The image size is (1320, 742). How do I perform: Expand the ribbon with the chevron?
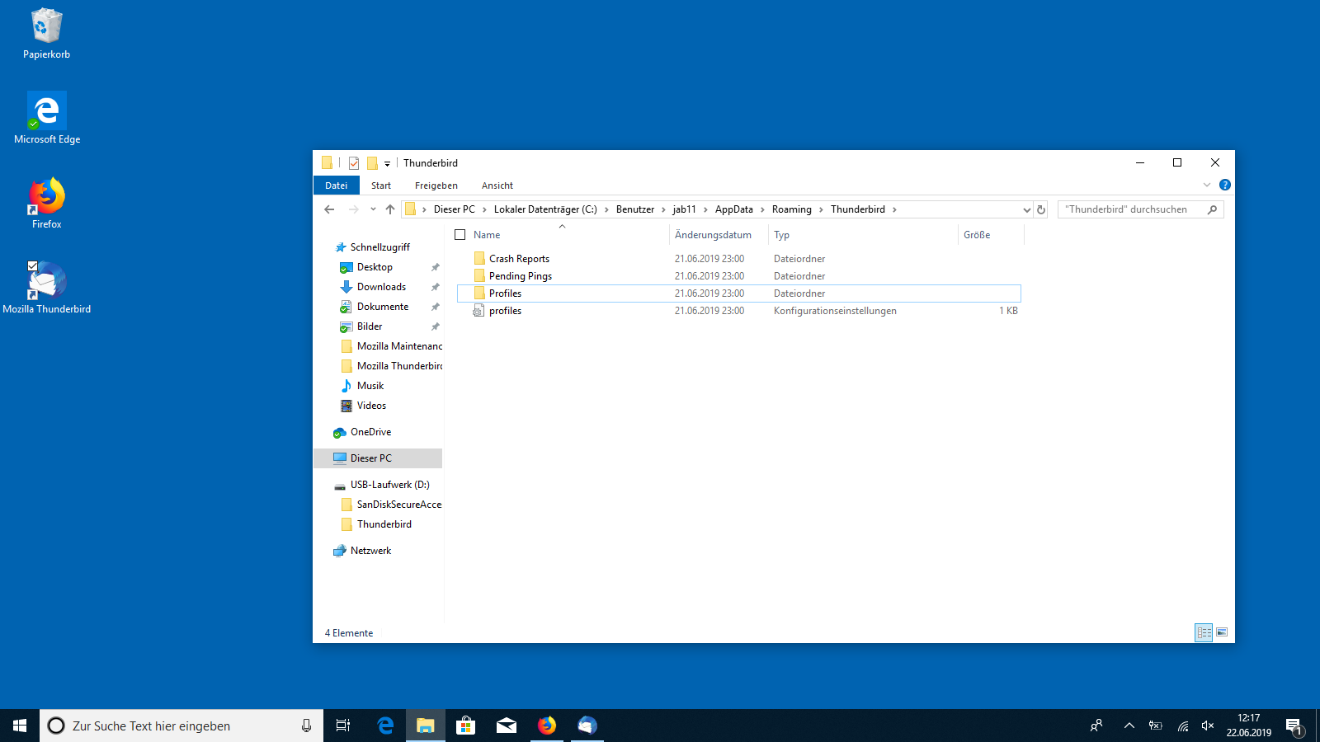point(1207,185)
